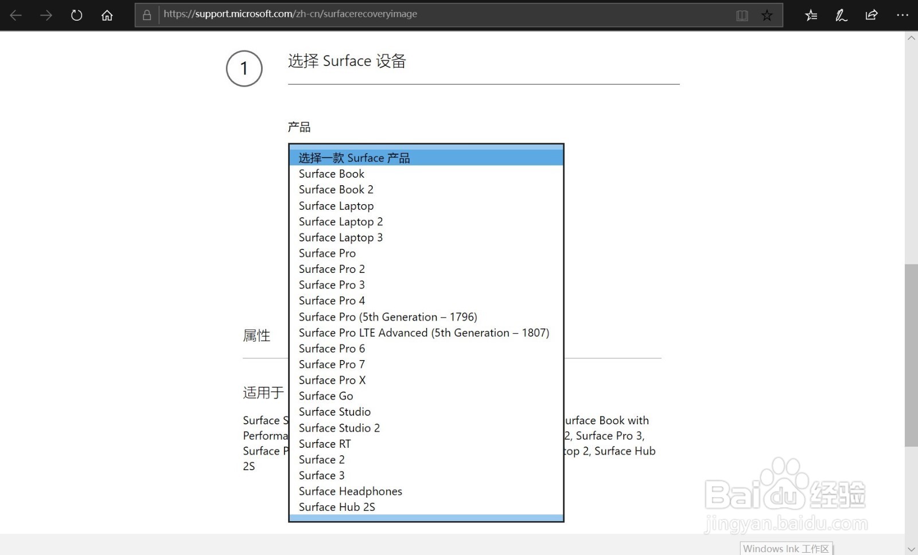Open the browser home page
Screen dimensions: 918x555
point(107,15)
